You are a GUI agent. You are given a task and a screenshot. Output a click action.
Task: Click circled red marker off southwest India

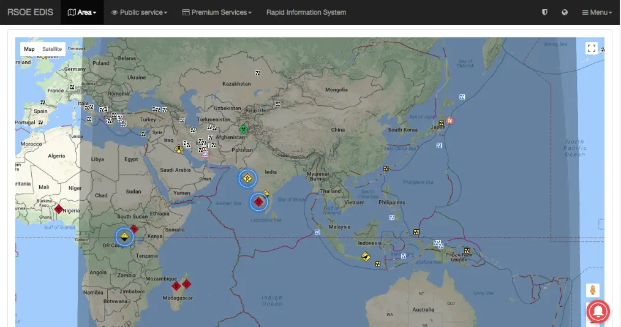click(258, 201)
